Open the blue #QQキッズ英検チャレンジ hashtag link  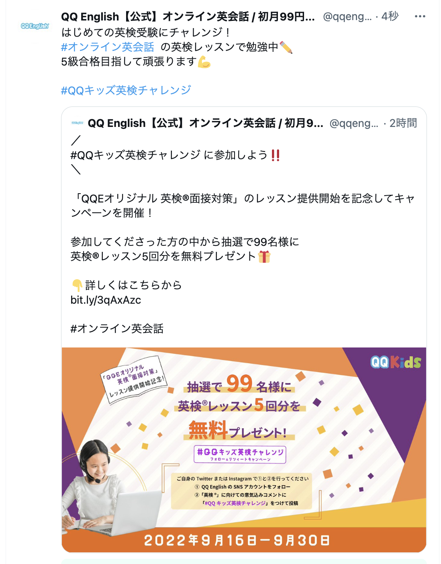click(126, 90)
